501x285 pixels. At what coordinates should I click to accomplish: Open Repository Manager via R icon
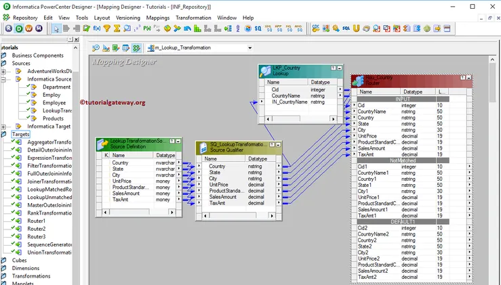(x=9, y=28)
